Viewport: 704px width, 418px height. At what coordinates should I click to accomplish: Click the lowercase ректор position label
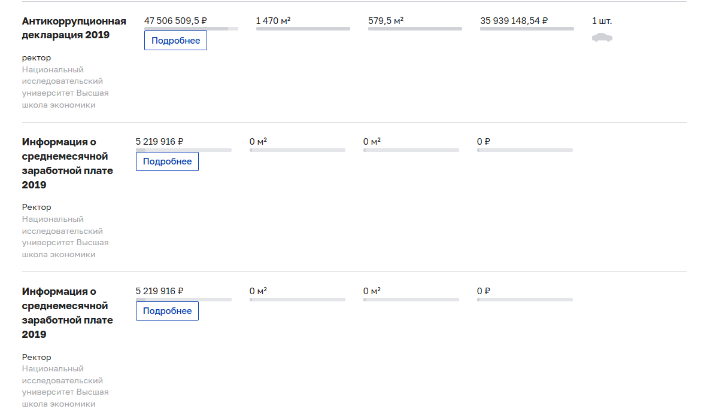[37, 57]
